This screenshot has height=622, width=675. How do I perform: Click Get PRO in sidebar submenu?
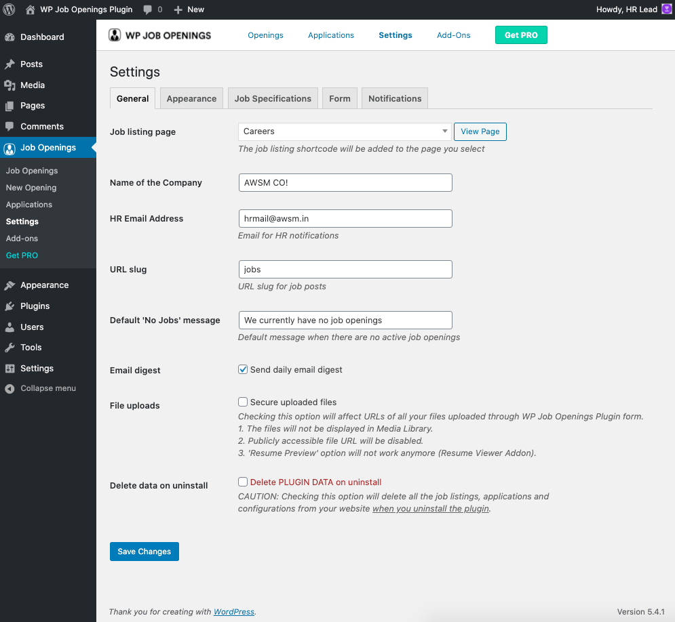tap(22, 255)
